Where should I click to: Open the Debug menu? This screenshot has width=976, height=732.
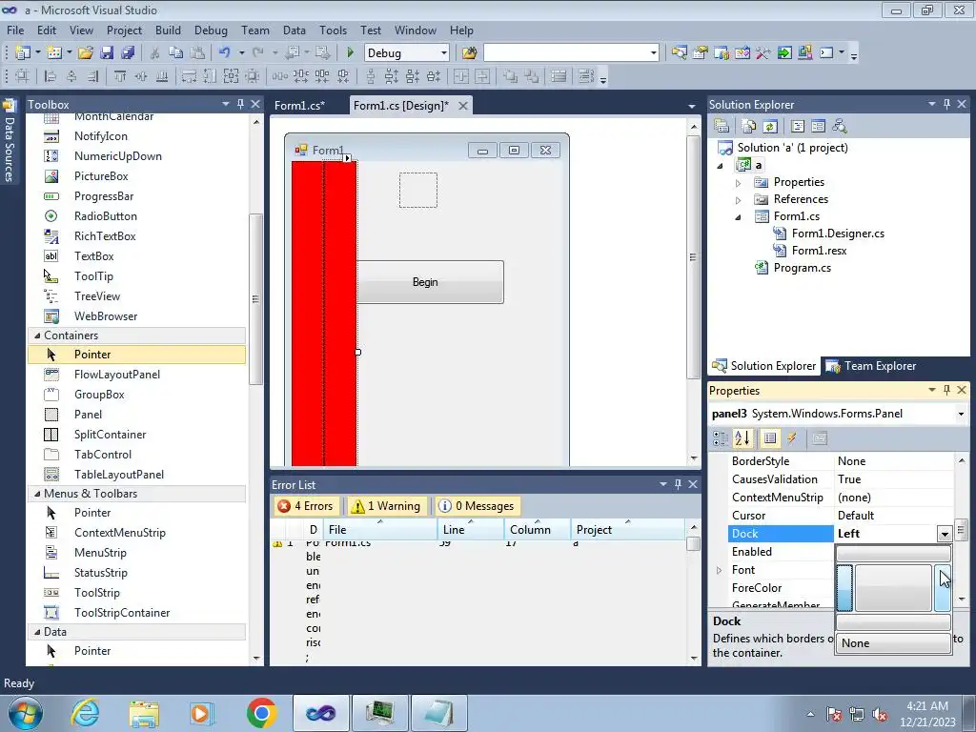point(211,30)
